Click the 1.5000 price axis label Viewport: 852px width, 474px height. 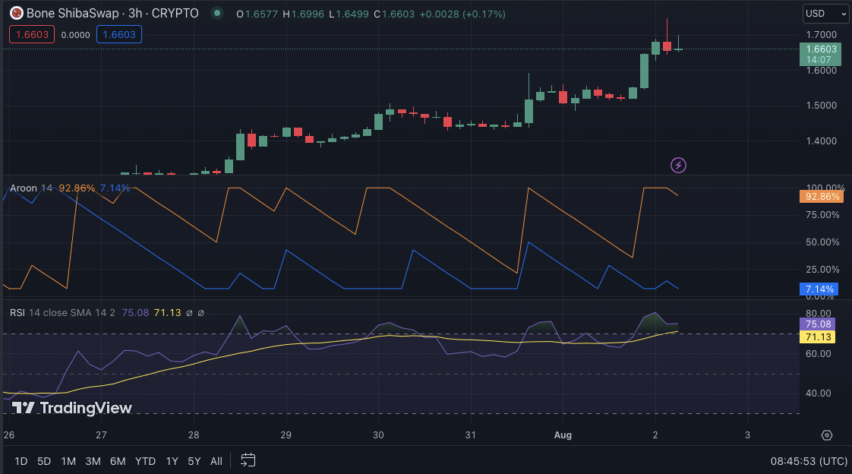pos(821,106)
